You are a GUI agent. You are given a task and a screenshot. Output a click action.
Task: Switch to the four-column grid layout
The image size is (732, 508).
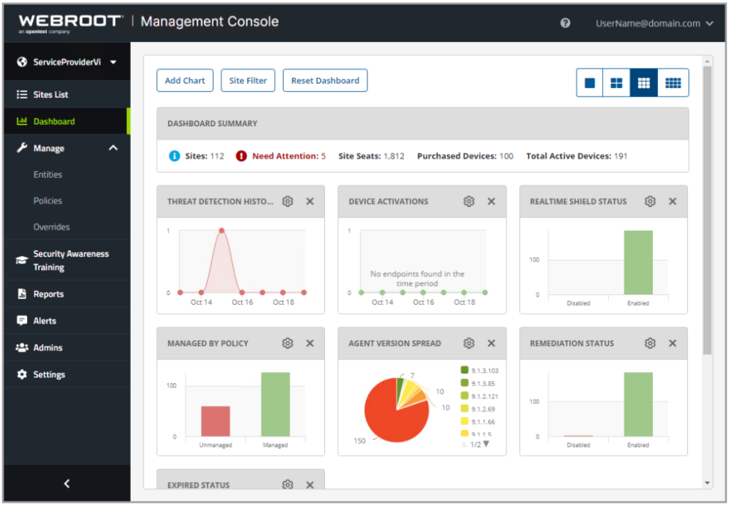coord(672,82)
